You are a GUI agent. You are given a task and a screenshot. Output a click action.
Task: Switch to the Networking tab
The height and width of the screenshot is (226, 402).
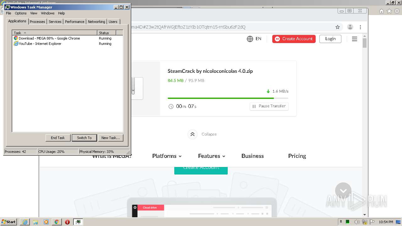[x=96, y=22]
